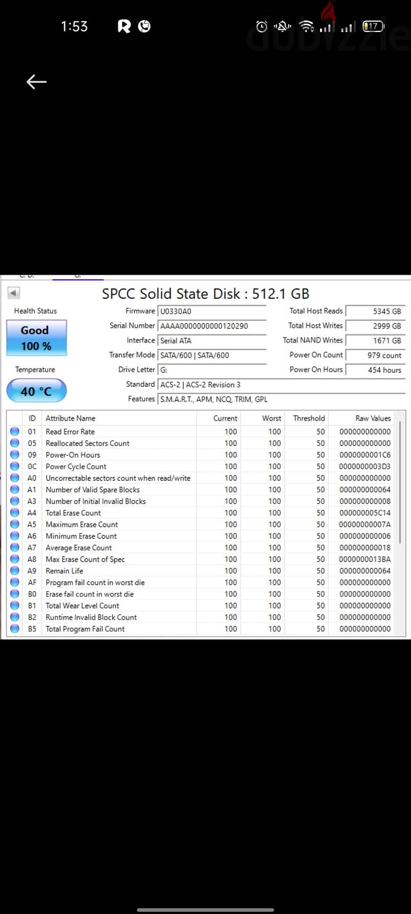Click the 40 °C temperature indicator

click(x=36, y=391)
